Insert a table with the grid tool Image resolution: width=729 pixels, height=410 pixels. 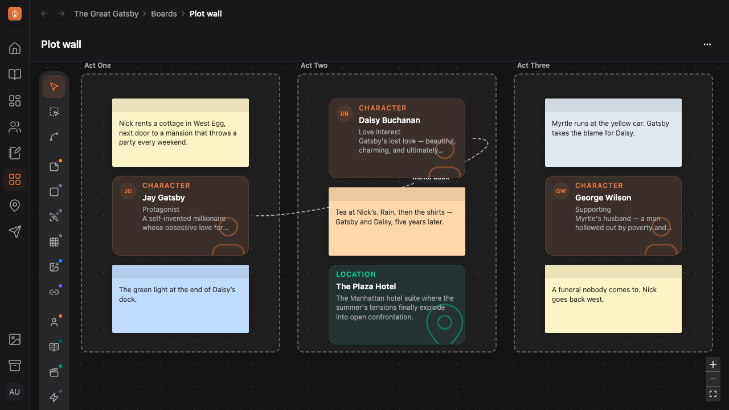point(54,242)
